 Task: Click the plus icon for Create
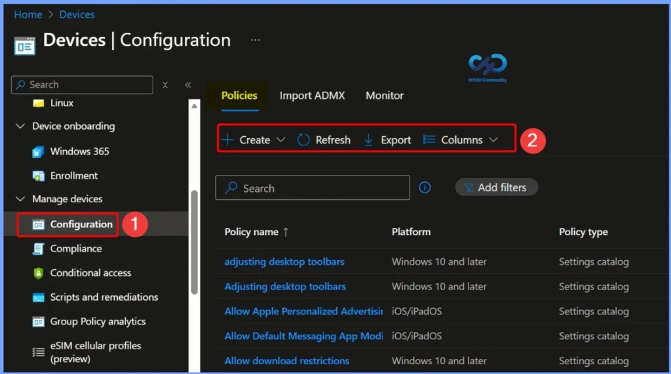[227, 140]
